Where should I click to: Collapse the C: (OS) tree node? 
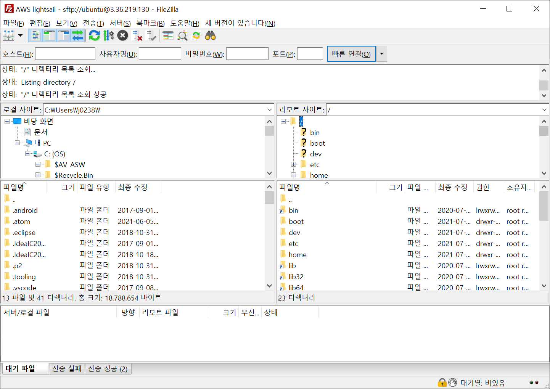[x=28, y=154]
